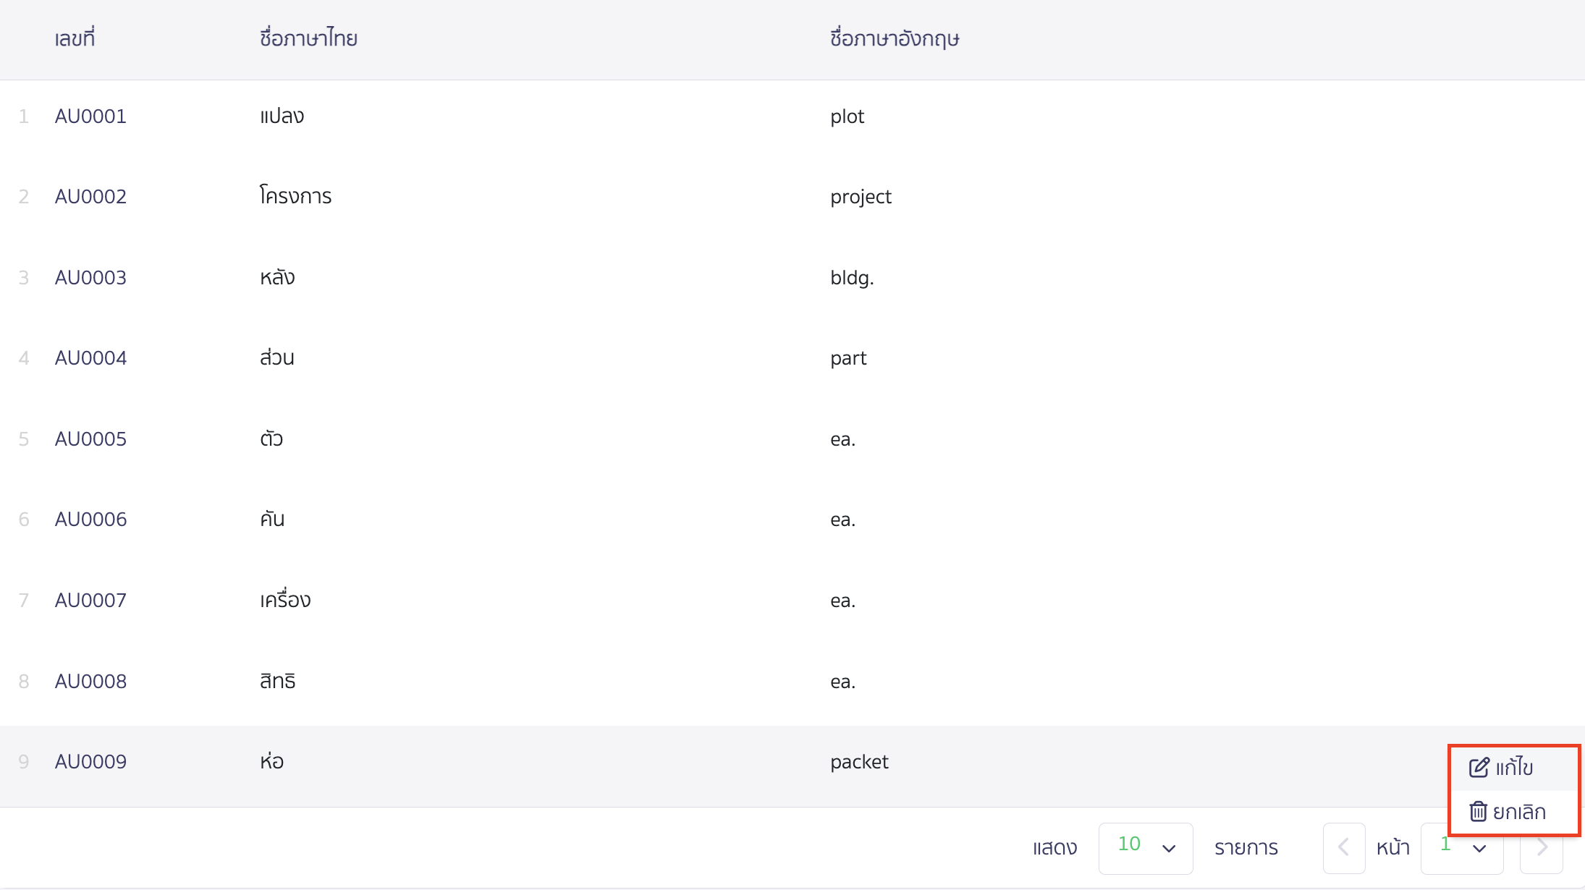The width and height of the screenshot is (1585, 890).
Task: Click the edit pencil icon in popup
Action: point(1479,768)
